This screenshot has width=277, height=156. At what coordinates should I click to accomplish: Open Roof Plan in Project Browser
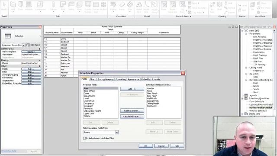(258, 58)
